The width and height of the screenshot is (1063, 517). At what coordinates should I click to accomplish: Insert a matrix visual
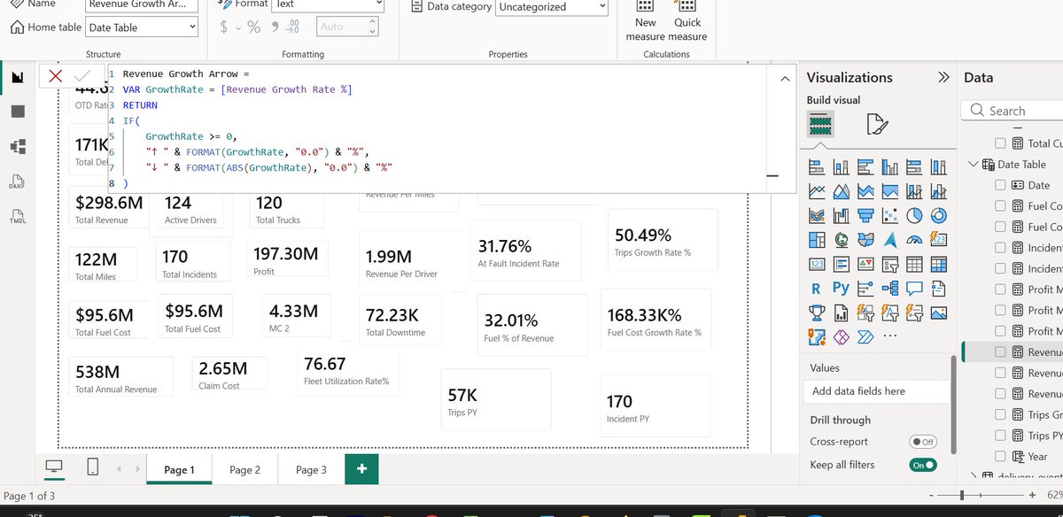click(939, 265)
